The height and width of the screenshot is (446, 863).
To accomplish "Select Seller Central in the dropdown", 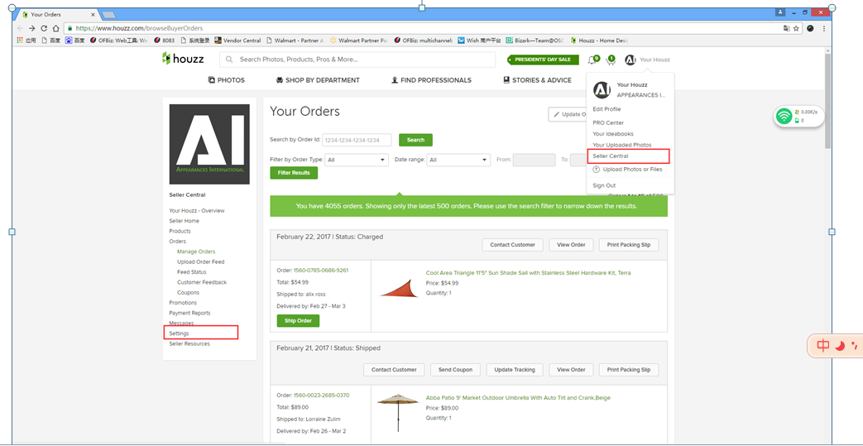I will pos(611,156).
